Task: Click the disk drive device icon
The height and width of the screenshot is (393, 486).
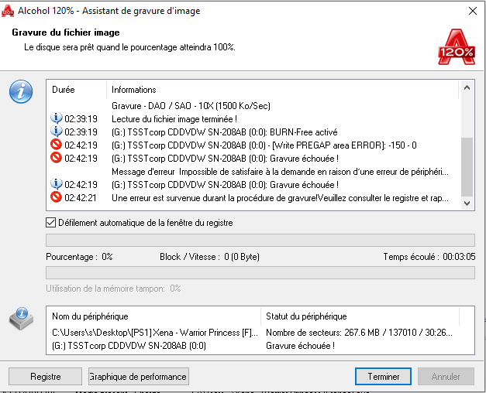Action: 21,319
